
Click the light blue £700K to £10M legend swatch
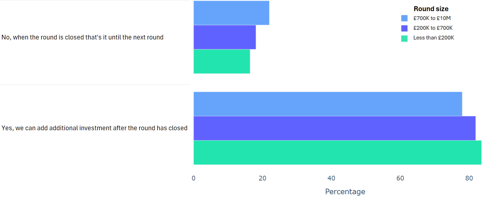tap(404, 18)
